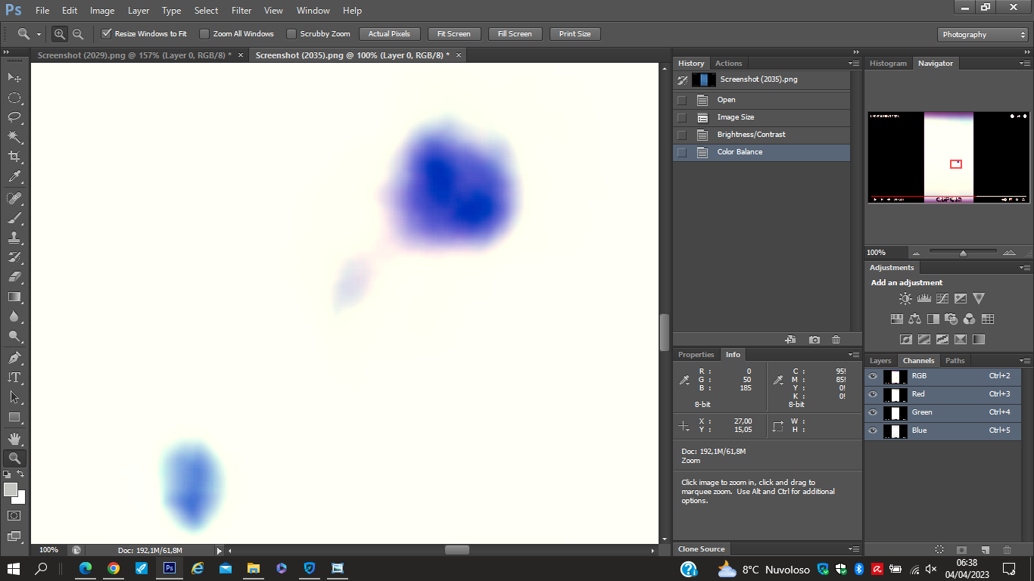
Task: Select the Lasso tool
Action: click(14, 117)
